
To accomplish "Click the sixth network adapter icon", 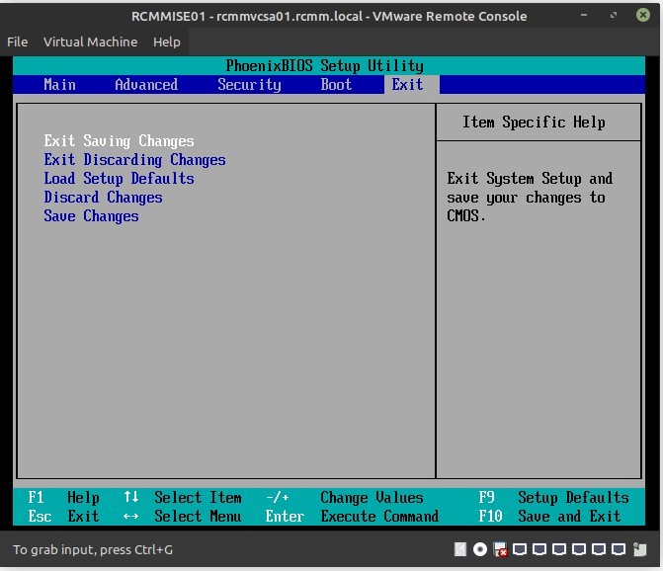I will 619,549.
